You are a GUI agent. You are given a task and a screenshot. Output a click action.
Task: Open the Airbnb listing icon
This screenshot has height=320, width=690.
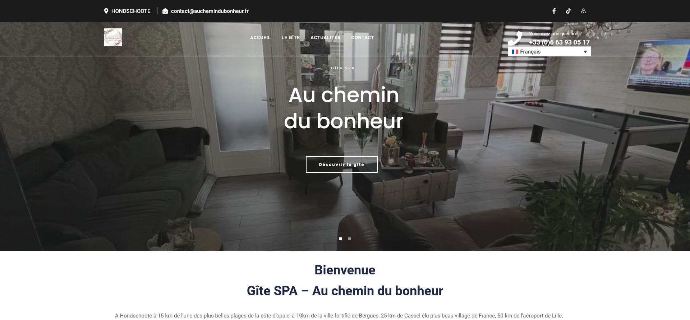click(x=583, y=11)
